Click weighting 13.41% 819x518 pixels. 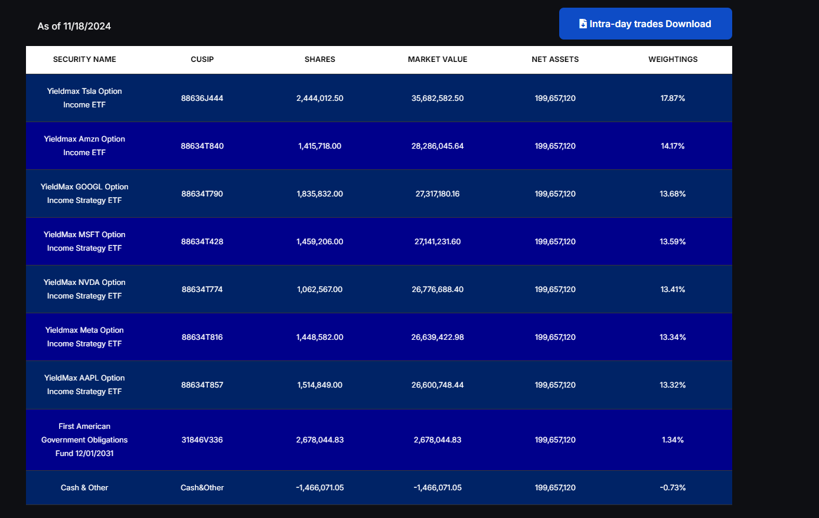tap(673, 289)
